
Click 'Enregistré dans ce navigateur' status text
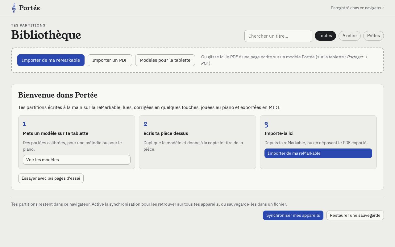357,8
